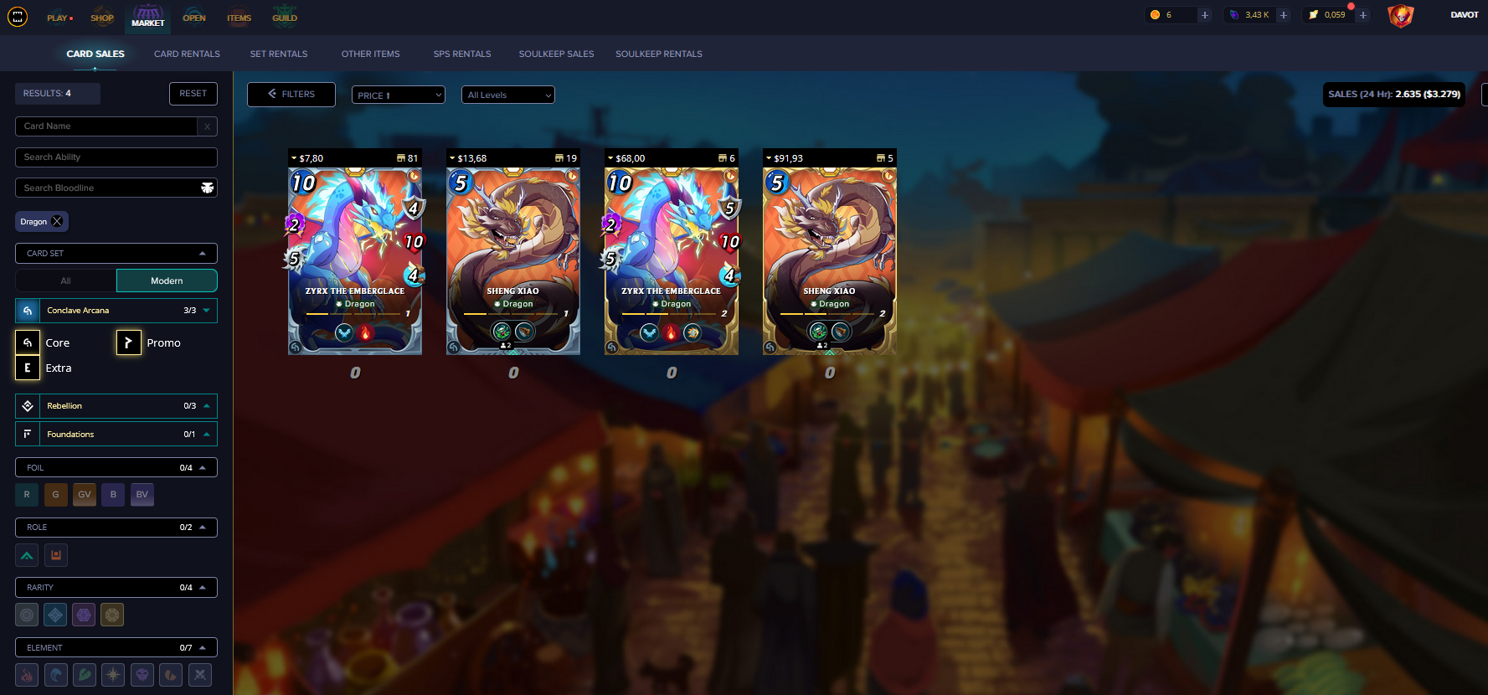
Task: Select the Black foil filter icon
Action: tap(113, 495)
